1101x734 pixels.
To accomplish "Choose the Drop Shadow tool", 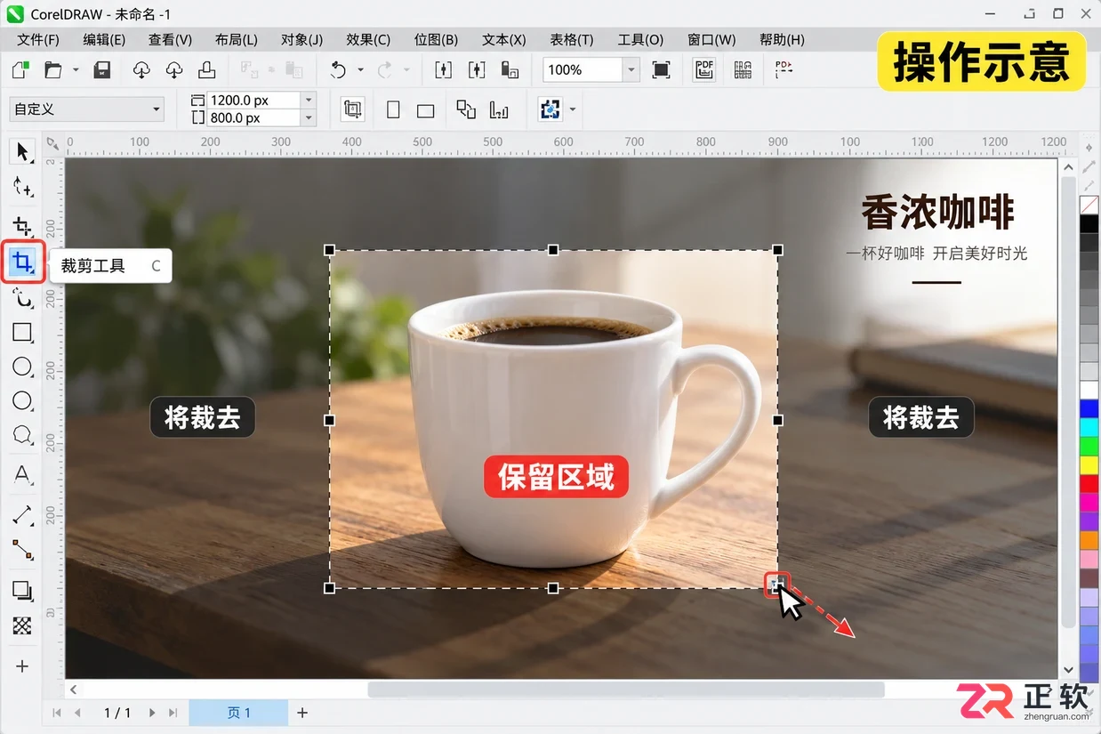I will (x=22, y=591).
